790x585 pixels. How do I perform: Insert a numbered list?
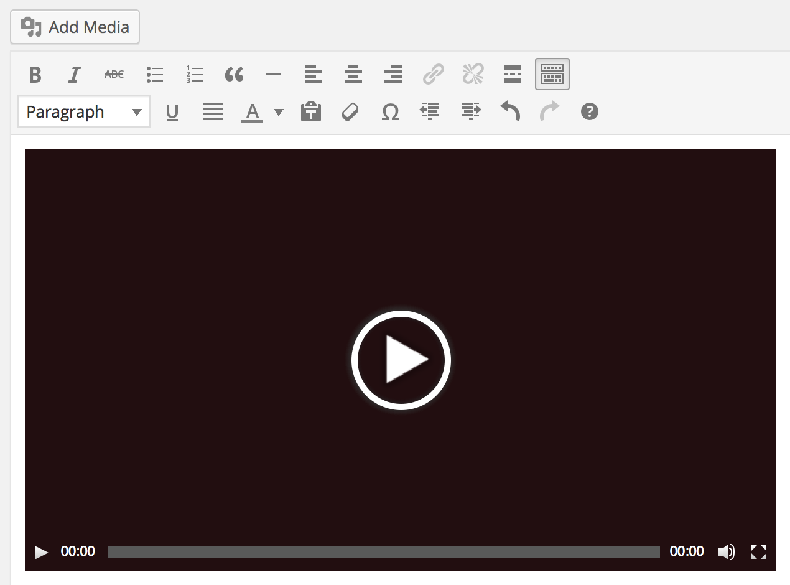click(x=194, y=75)
